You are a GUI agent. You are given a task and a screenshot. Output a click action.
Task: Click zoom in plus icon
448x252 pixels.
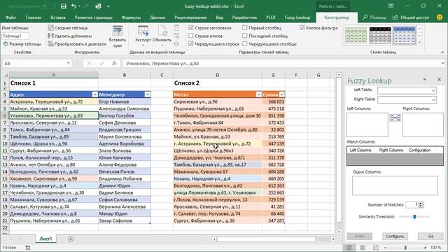coord(426,248)
